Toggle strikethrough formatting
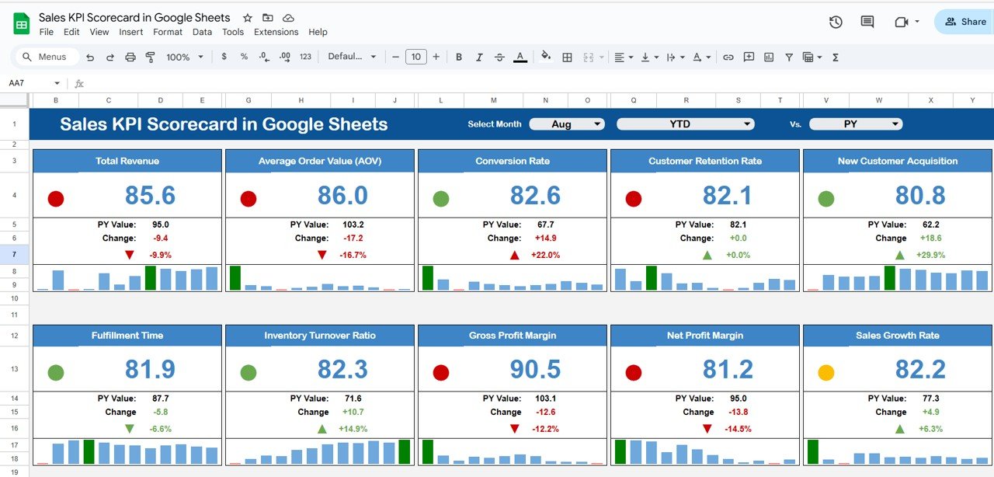The image size is (994, 477). pyautogui.click(x=499, y=57)
